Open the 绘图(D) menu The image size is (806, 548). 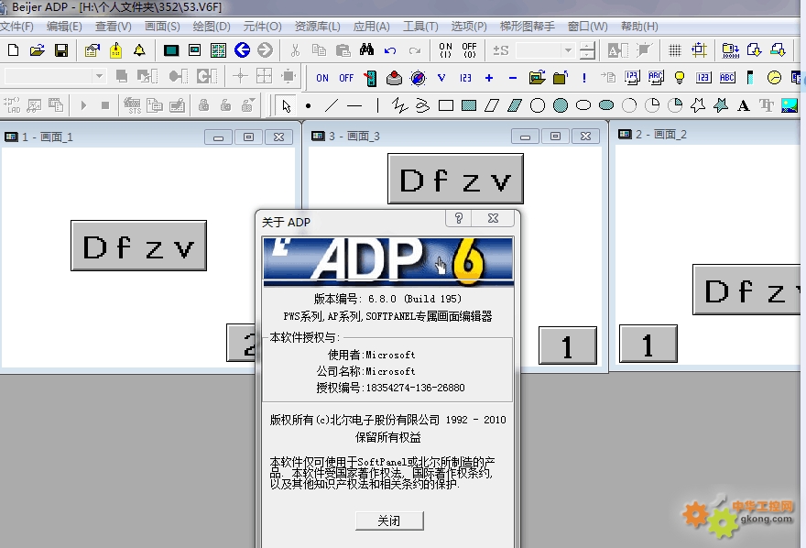pyautogui.click(x=212, y=27)
